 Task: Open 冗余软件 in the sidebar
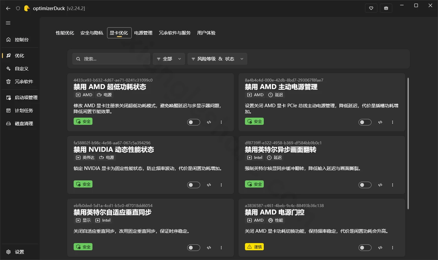coord(20,82)
